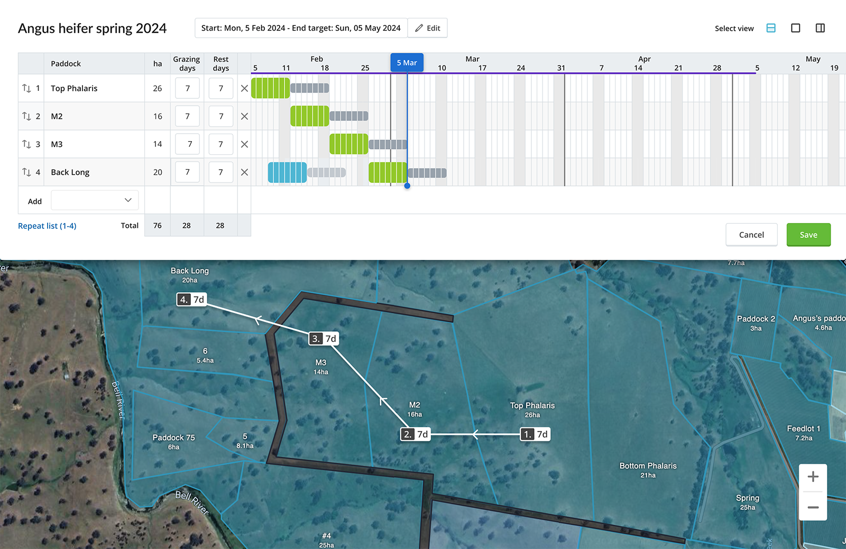
Task: Click grazing days field for Back Long
Action: point(187,172)
